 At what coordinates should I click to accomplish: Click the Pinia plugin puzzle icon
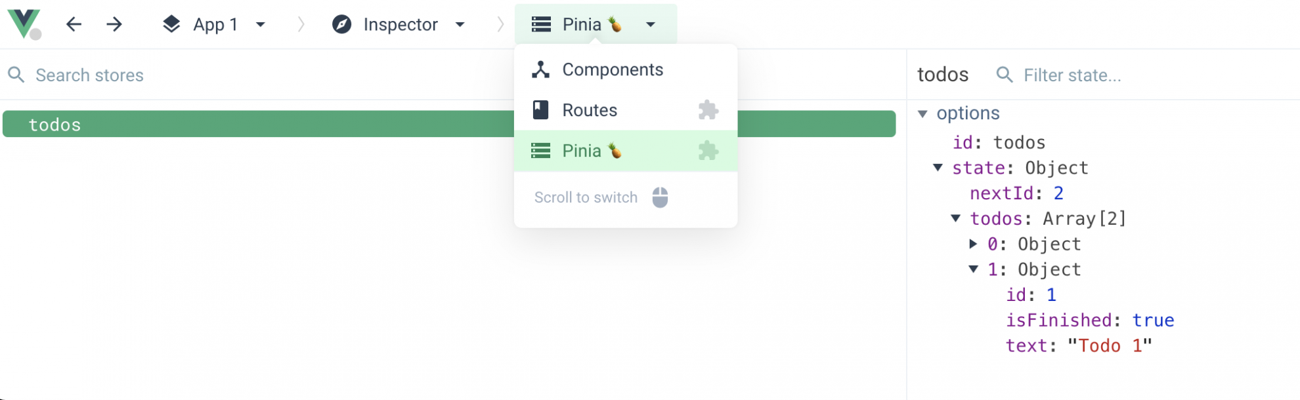pos(708,150)
